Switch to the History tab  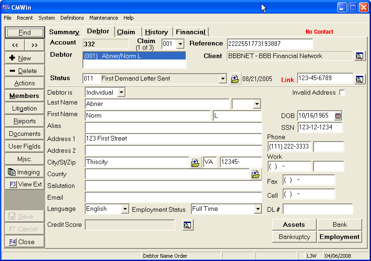[x=156, y=32]
